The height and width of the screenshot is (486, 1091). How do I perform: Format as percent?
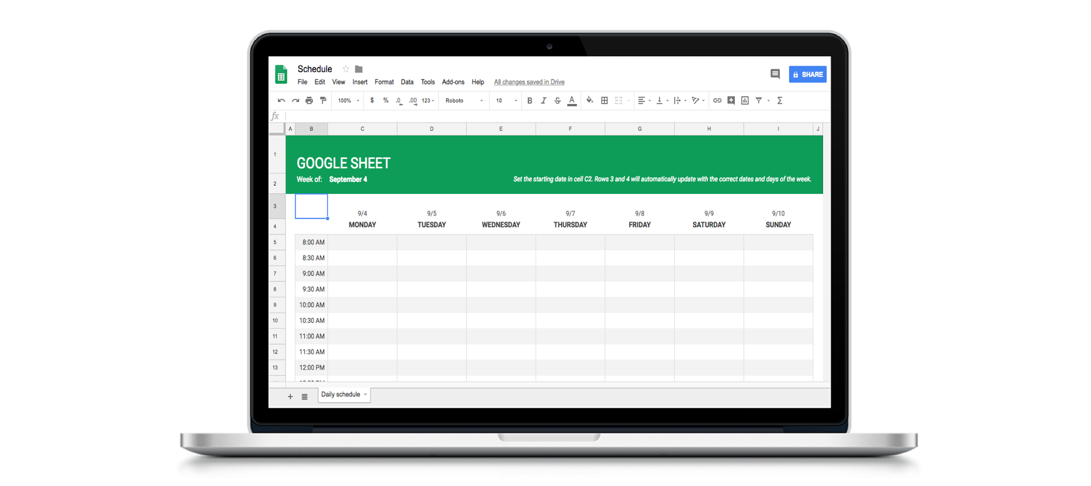tap(386, 101)
